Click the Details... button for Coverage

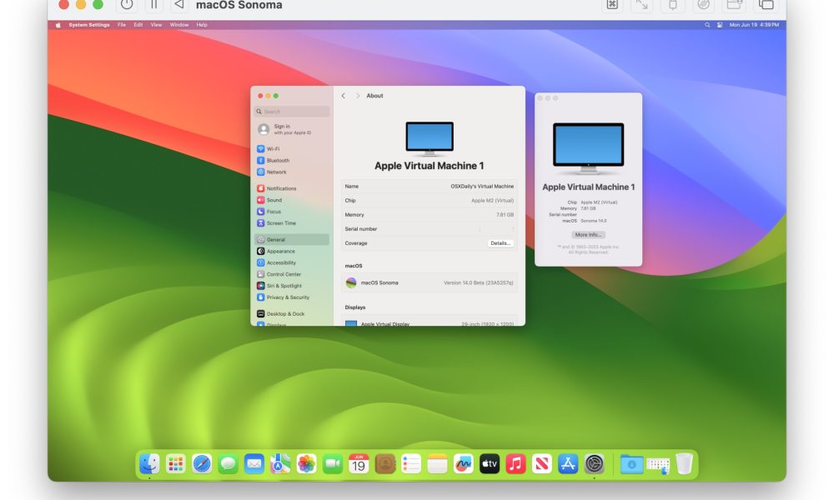tap(500, 243)
